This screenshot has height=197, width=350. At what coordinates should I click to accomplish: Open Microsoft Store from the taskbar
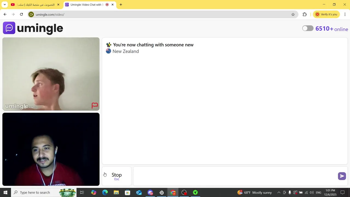pyautogui.click(x=127, y=193)
